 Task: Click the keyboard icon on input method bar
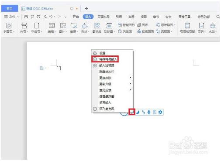click(132, 112)
